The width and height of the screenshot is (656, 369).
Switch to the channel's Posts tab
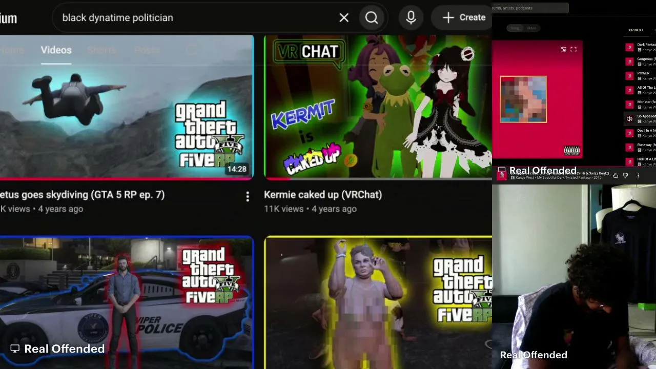147,50
